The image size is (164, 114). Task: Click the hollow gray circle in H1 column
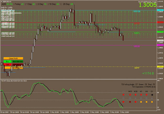141,98
